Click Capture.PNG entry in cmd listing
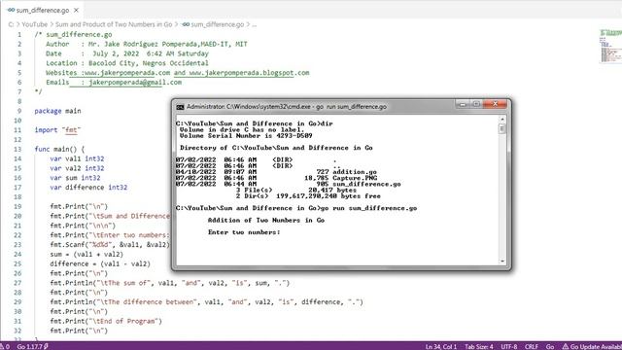Image resolution: width=622 pixels, height=350 pixels. [x=355, y=178]
